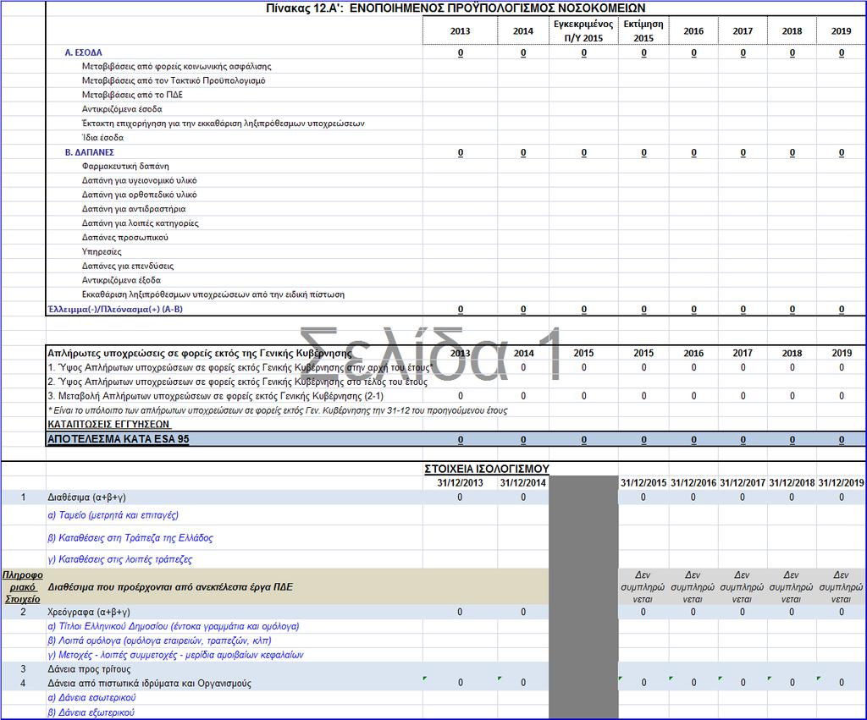Select the 'Φαρμακευτική δαπάνη' row
The image size is (867, 720).
(x=125, y=167)
